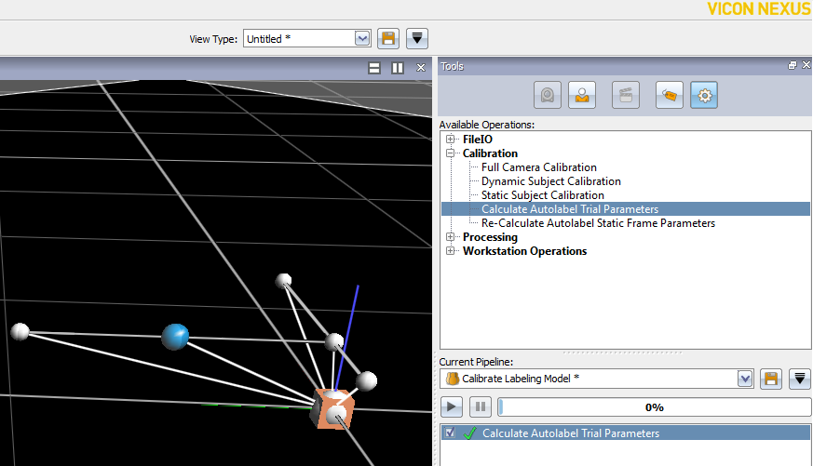Screen dimensions: 813x466
Task: Select Re-Calculate Autolabel Static Frame Parameters
Action: (598, 223)
